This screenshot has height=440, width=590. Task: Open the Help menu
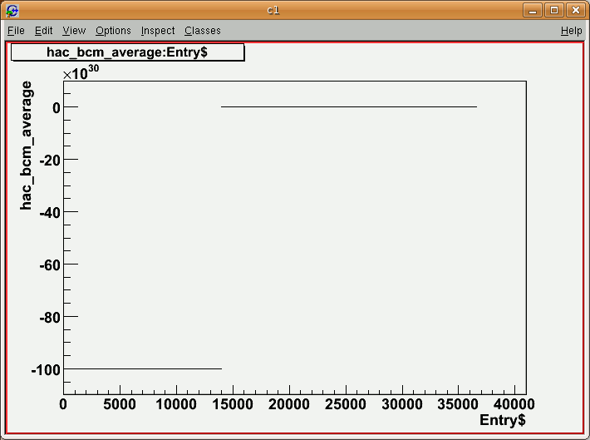tap(571, 31)
